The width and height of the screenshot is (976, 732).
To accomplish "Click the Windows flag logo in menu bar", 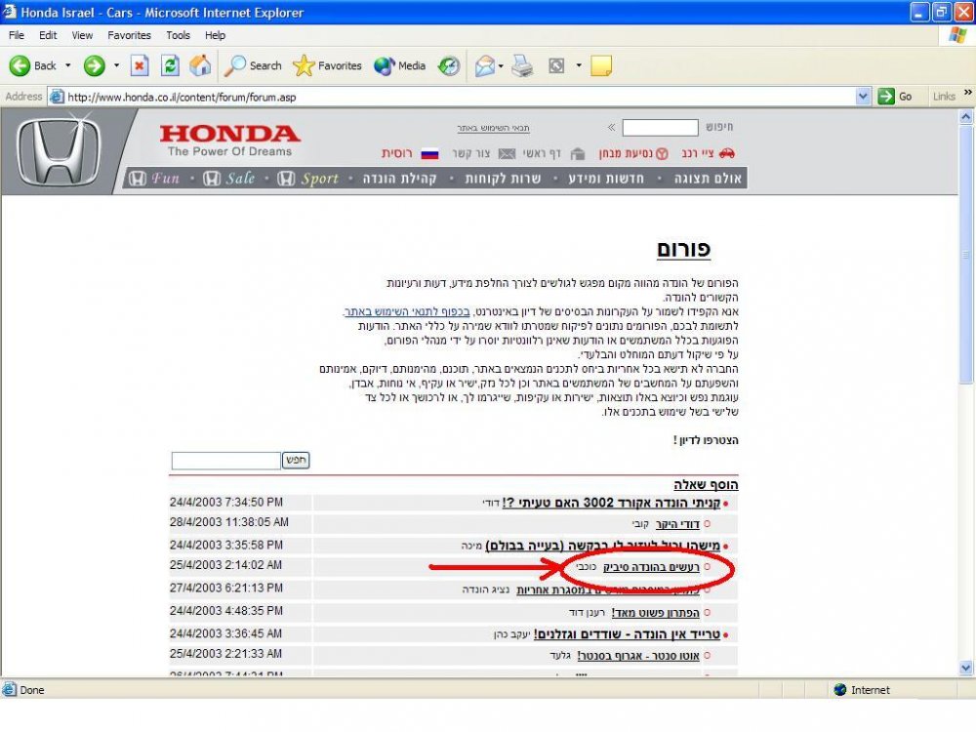I will point(957,35).
